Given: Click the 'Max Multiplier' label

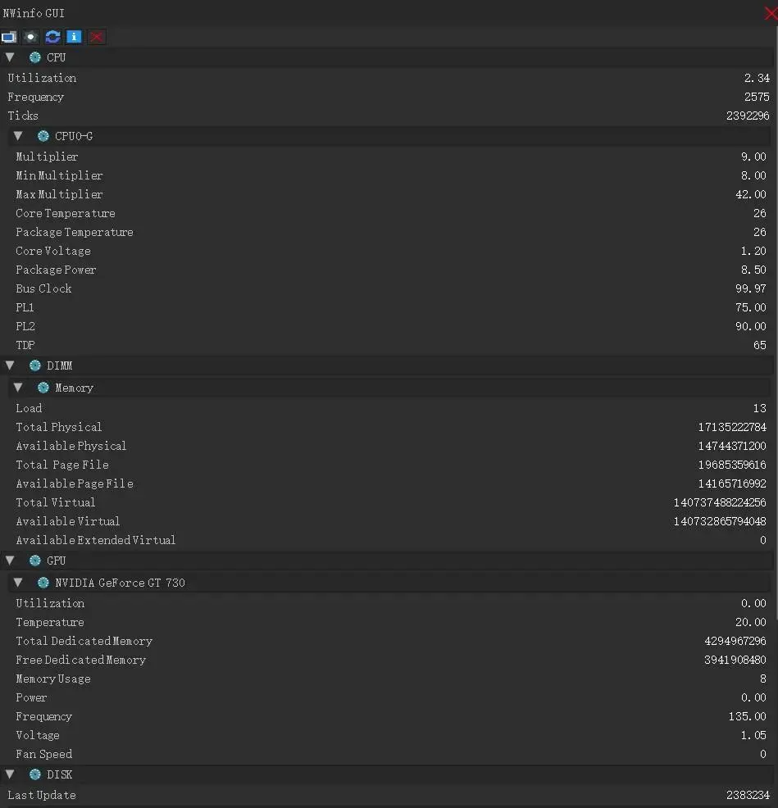Looking at the screenshot, I should tap(59, 194).
